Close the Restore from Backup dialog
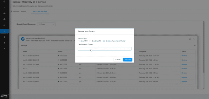Viewport: 209px width, 99px height. pos(131,32)
